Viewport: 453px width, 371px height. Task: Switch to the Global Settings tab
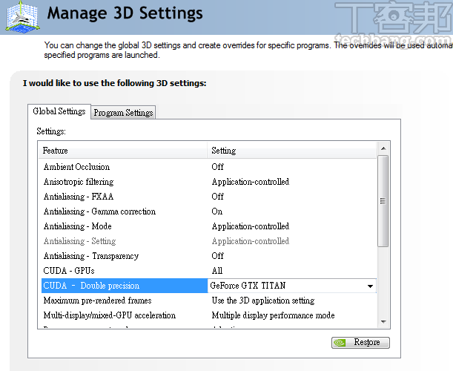[x=59, y=111]
